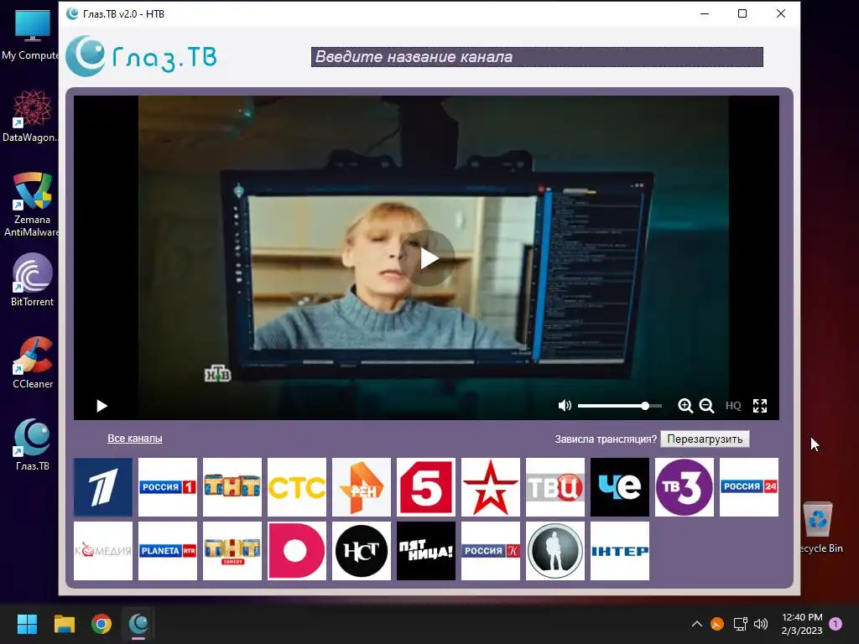Adjust the player volume slider
The image size is (859, 644).
coord(620,406)
